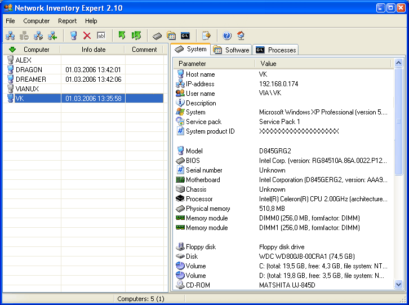The width and height of the screenshot is (409, 305).
Task: Click the import computers icon with green arrow
Action: point(52,36)
